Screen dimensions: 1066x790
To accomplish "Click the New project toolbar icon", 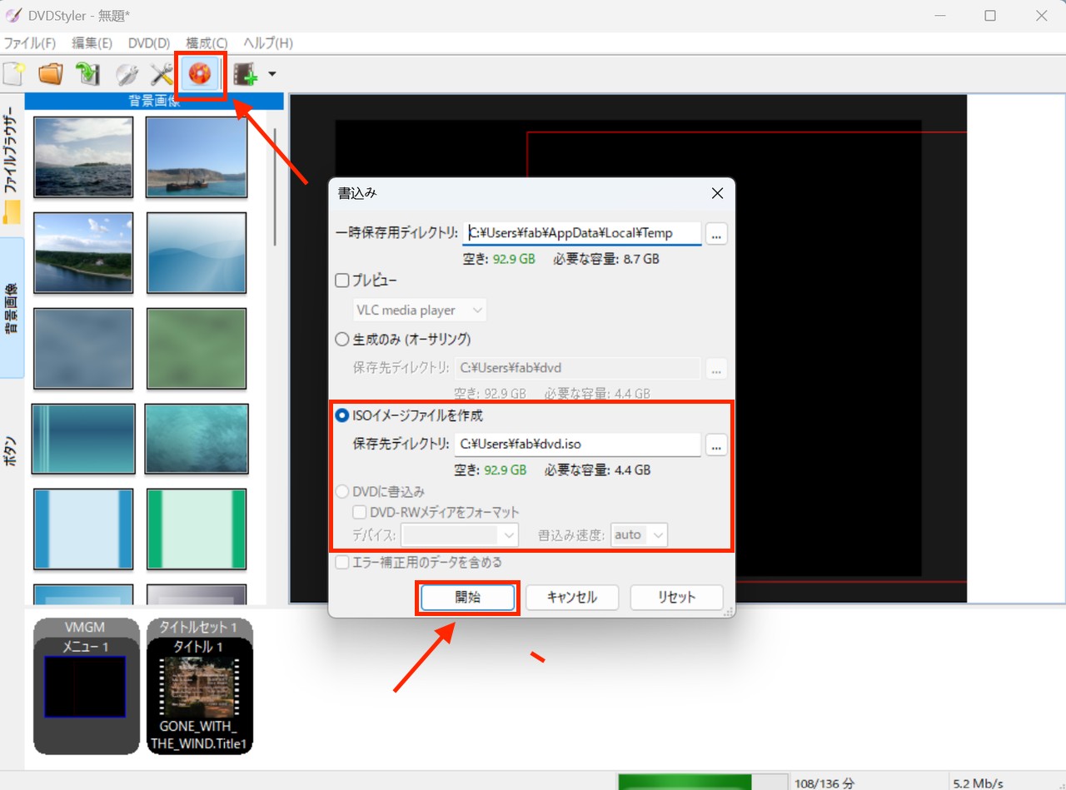I will point(12,74).
